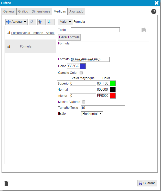Open the Agregar dropdown
This screenshot has width=161, height=191.
(x=17, y=22)
